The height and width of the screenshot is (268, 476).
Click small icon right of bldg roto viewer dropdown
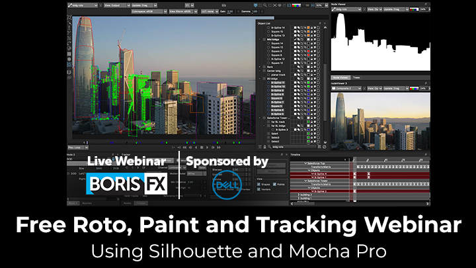pyautogui.click(x=364, y=9)
